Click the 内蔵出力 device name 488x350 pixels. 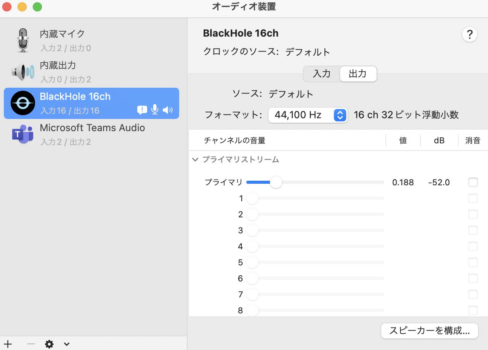coord(58,65)
